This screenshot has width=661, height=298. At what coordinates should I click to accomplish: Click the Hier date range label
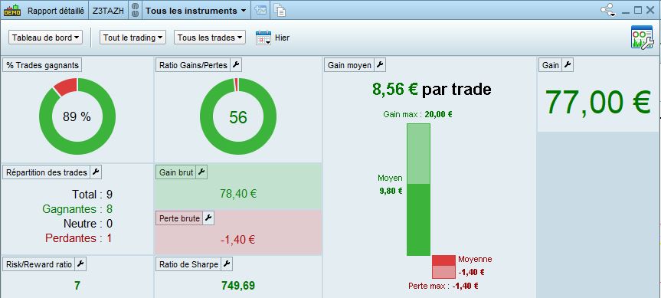(x=282, y=38)
